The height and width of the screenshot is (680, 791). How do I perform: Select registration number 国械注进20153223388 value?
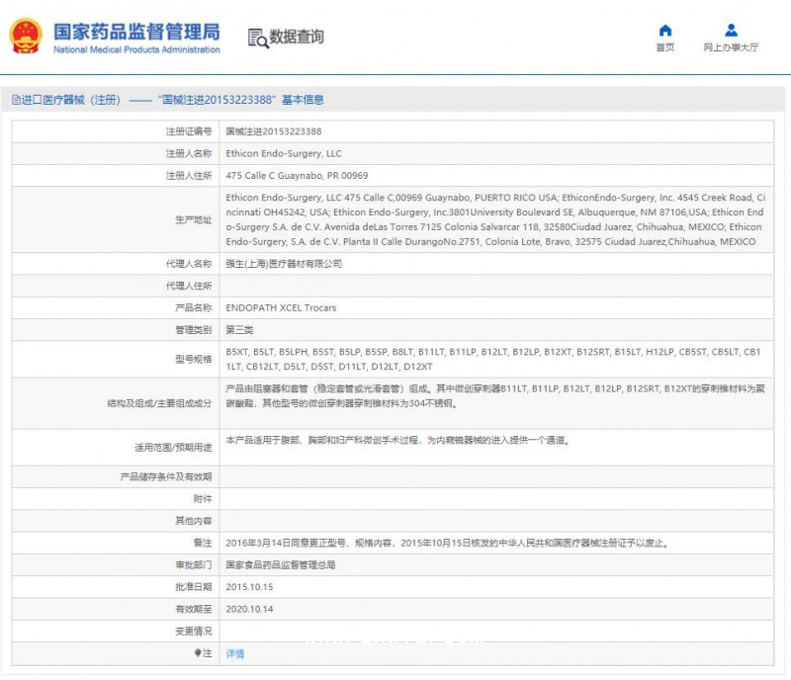274,131
